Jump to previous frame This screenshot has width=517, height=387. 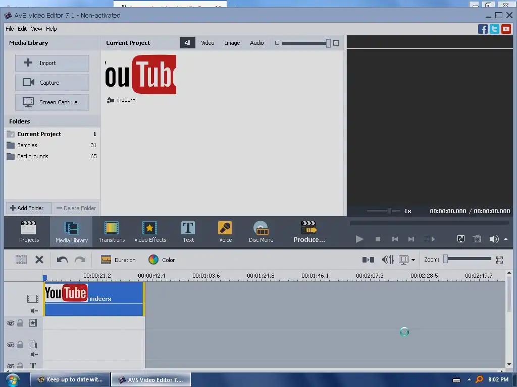coord(395,239)
